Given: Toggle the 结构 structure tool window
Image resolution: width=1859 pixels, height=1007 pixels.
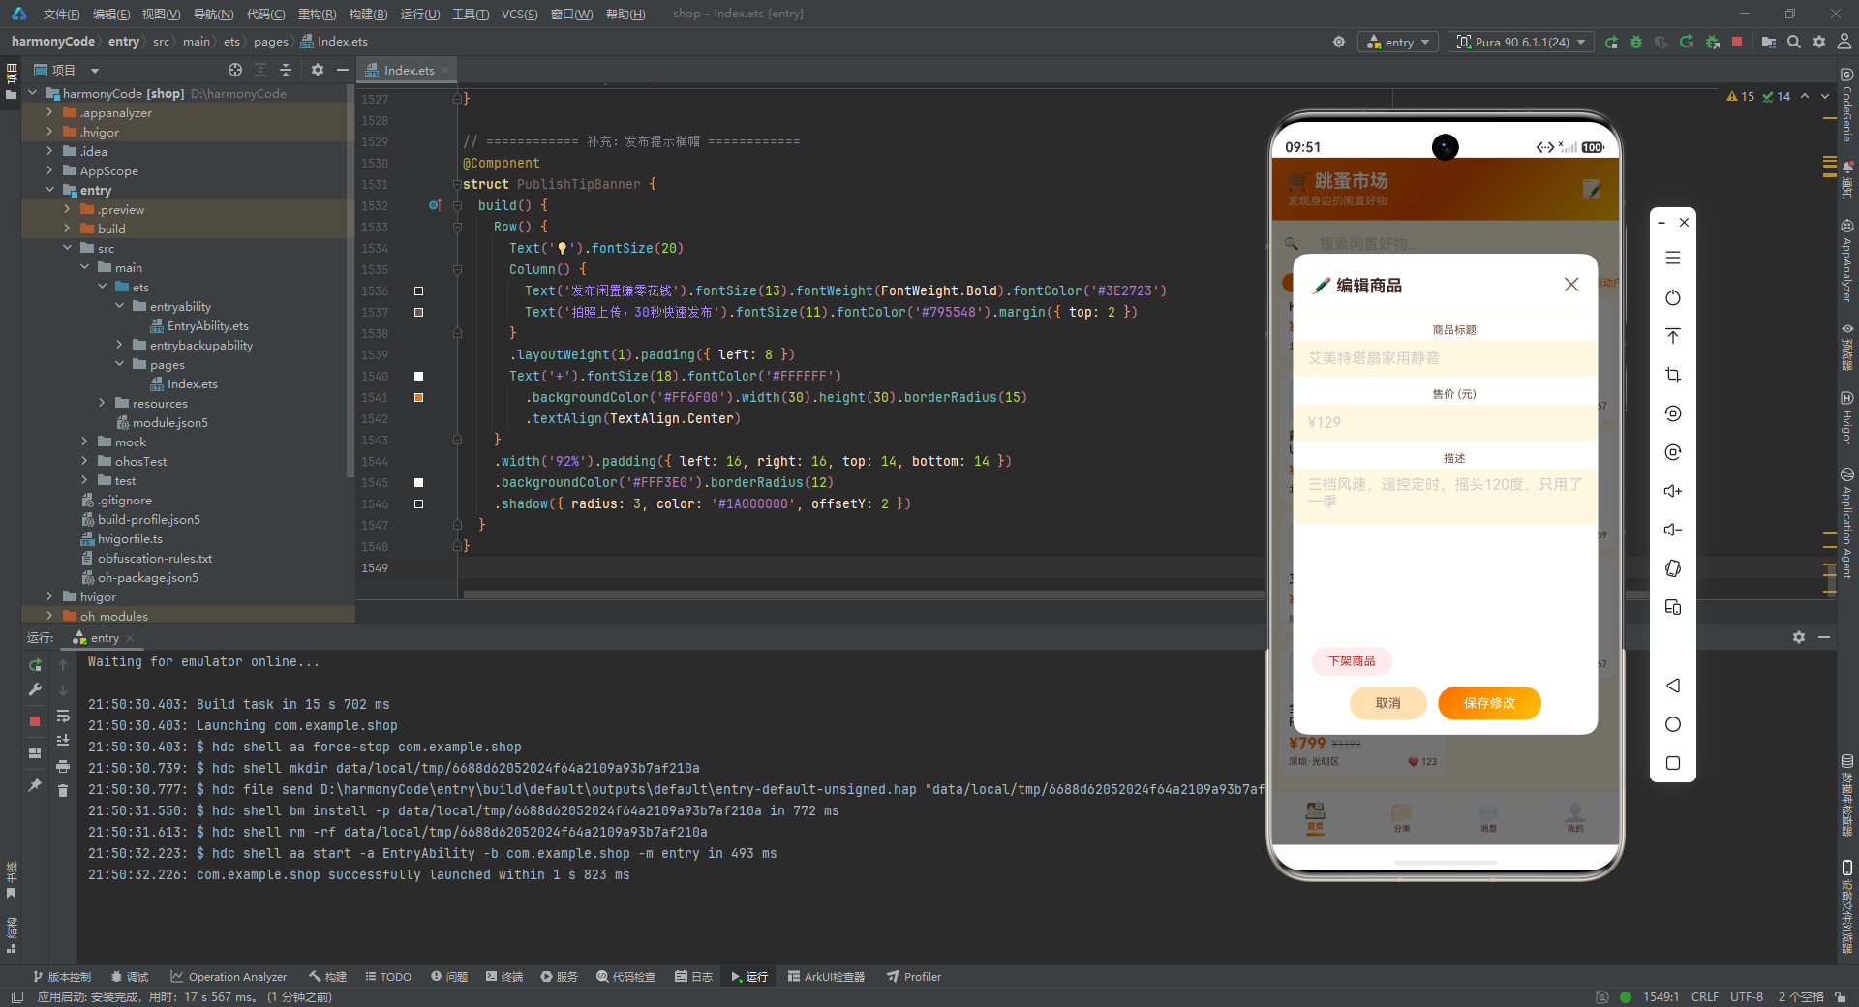Looking at the screenshot, I should click(x=12, y=934).
